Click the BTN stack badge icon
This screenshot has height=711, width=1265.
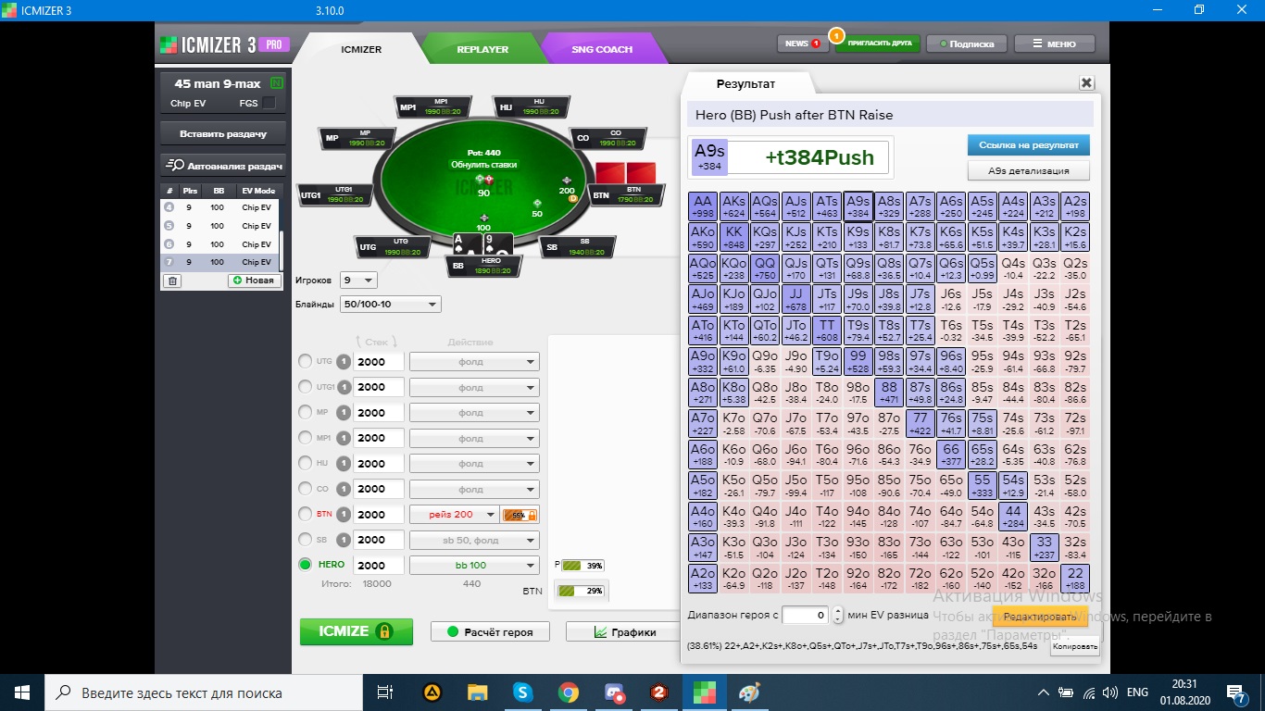coord(343,515)
